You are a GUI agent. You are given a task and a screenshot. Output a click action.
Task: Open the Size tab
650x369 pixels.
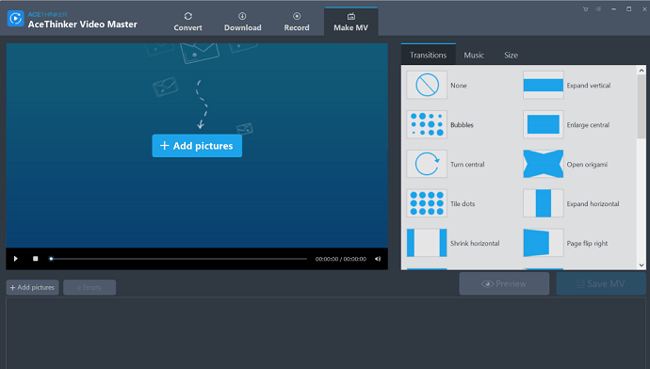coord(511,55)
